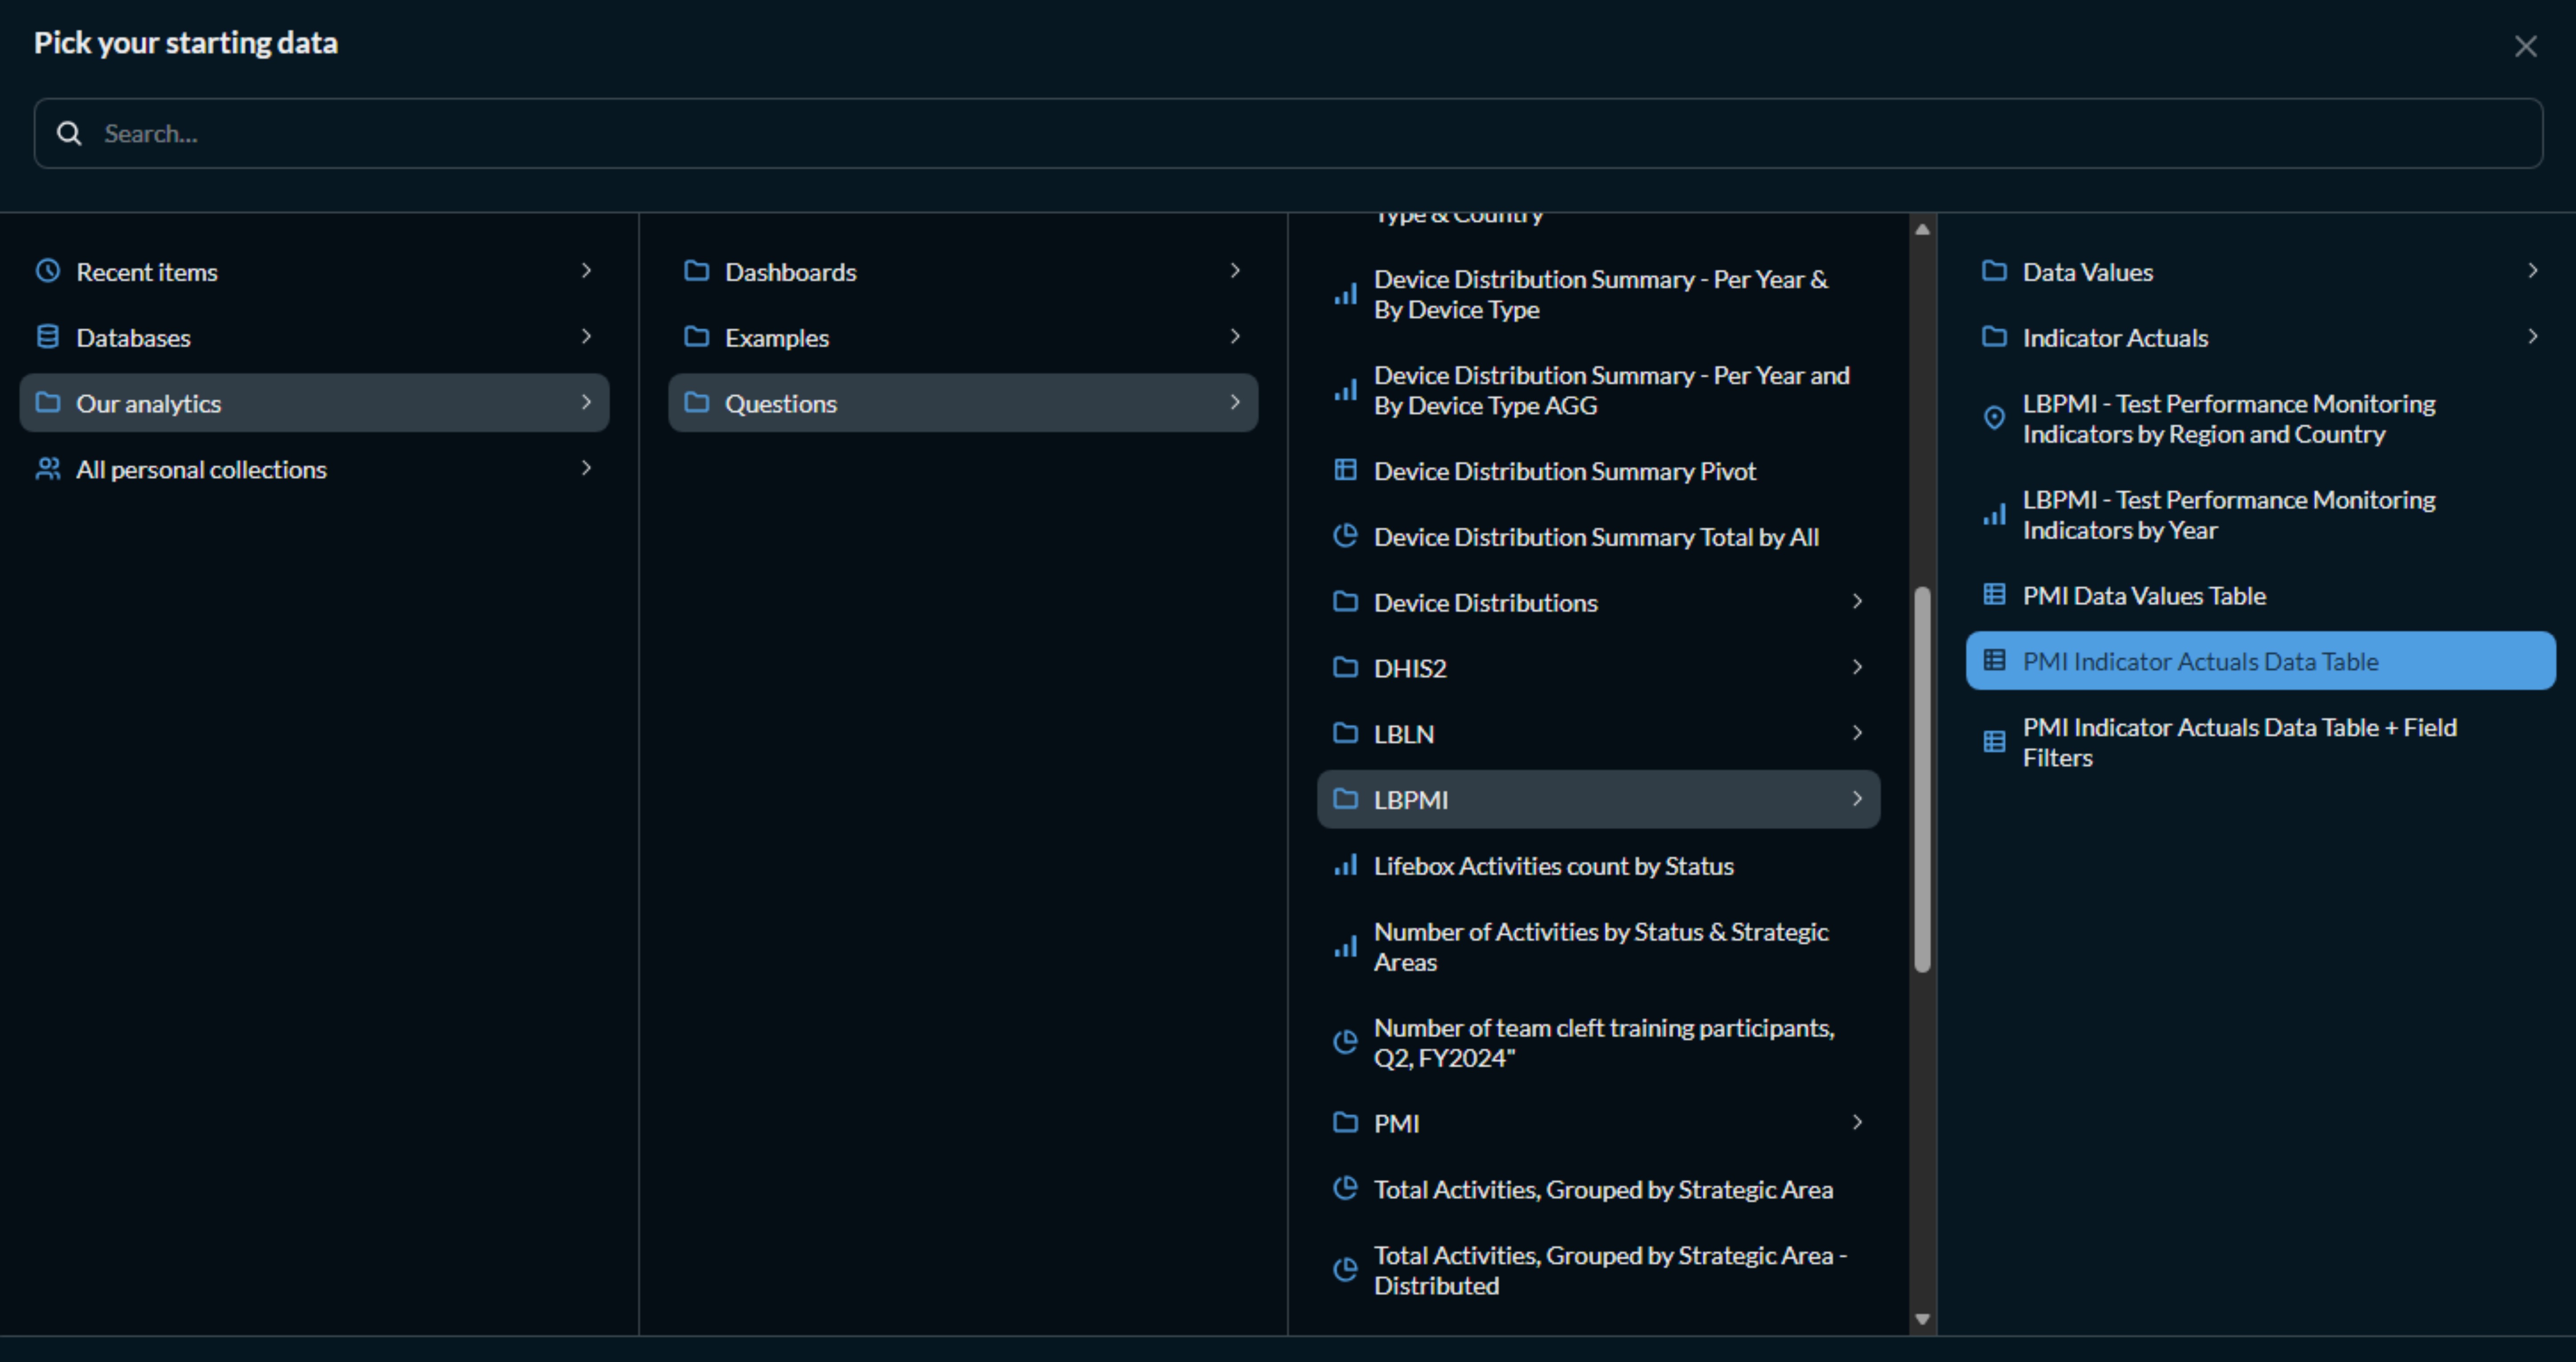Expand Databases with its chevron arrow

click(587, 337)
